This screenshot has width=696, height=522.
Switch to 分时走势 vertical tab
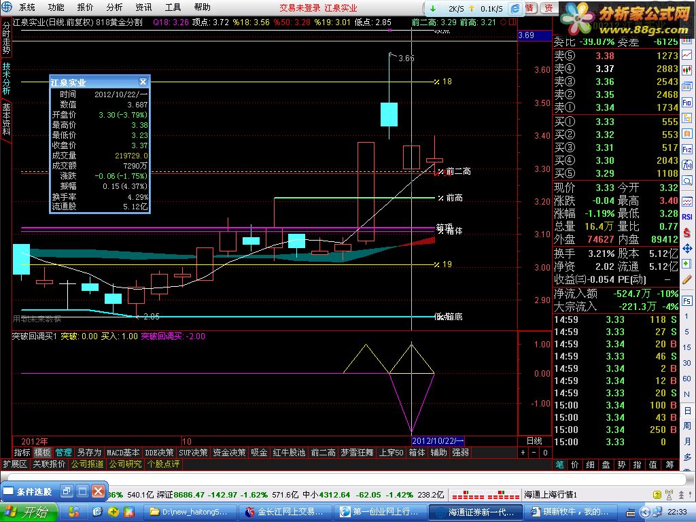[6, 38]
